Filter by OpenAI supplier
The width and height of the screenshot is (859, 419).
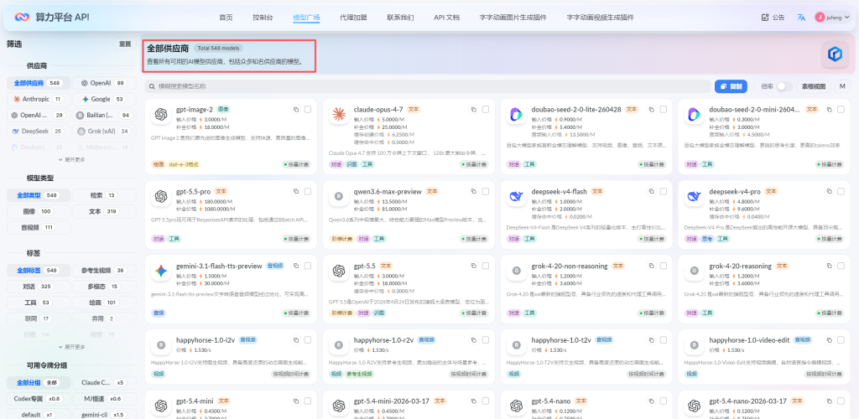pyautogui.click(x=104, y=83)
